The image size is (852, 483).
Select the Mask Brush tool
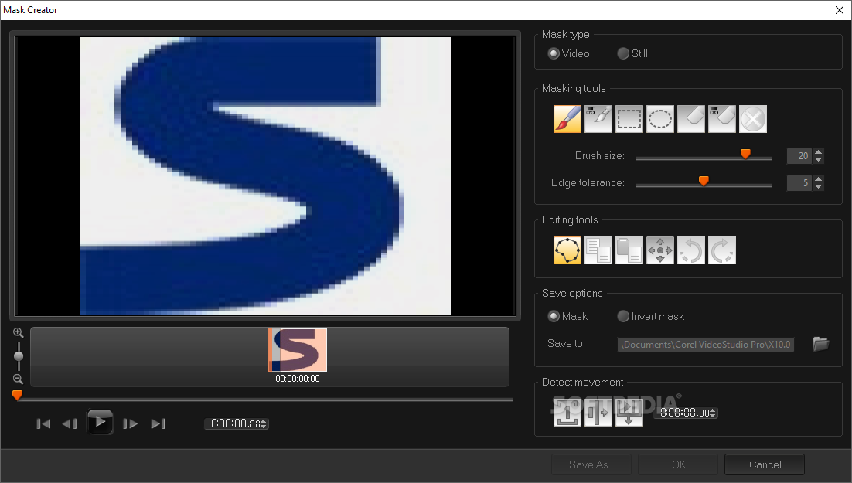(x=567, y=119)
